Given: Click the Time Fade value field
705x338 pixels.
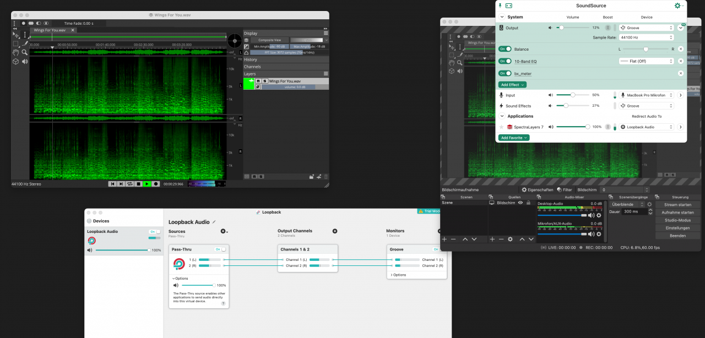Looking at the screenshot, I should click(x=79, y=23).
